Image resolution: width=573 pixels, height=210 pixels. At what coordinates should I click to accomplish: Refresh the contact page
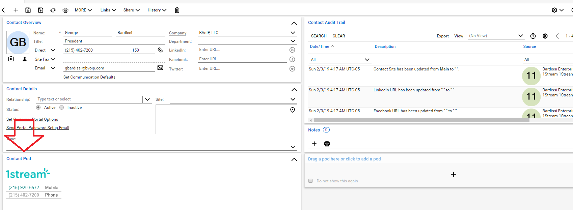[53, 10]
